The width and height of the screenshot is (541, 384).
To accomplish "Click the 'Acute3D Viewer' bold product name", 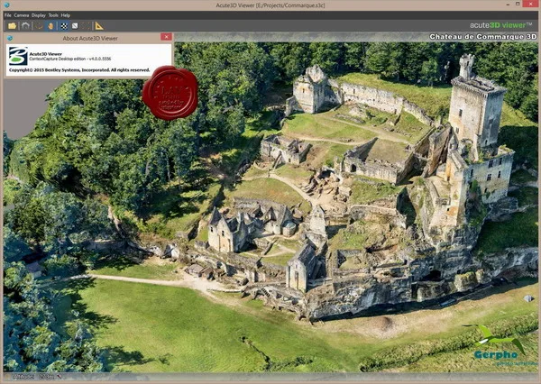I will (x=46, y=54).
